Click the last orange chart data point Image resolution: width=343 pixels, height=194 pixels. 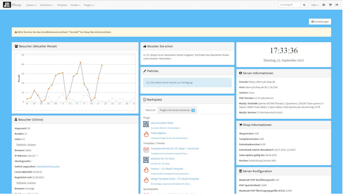point(102,65)
